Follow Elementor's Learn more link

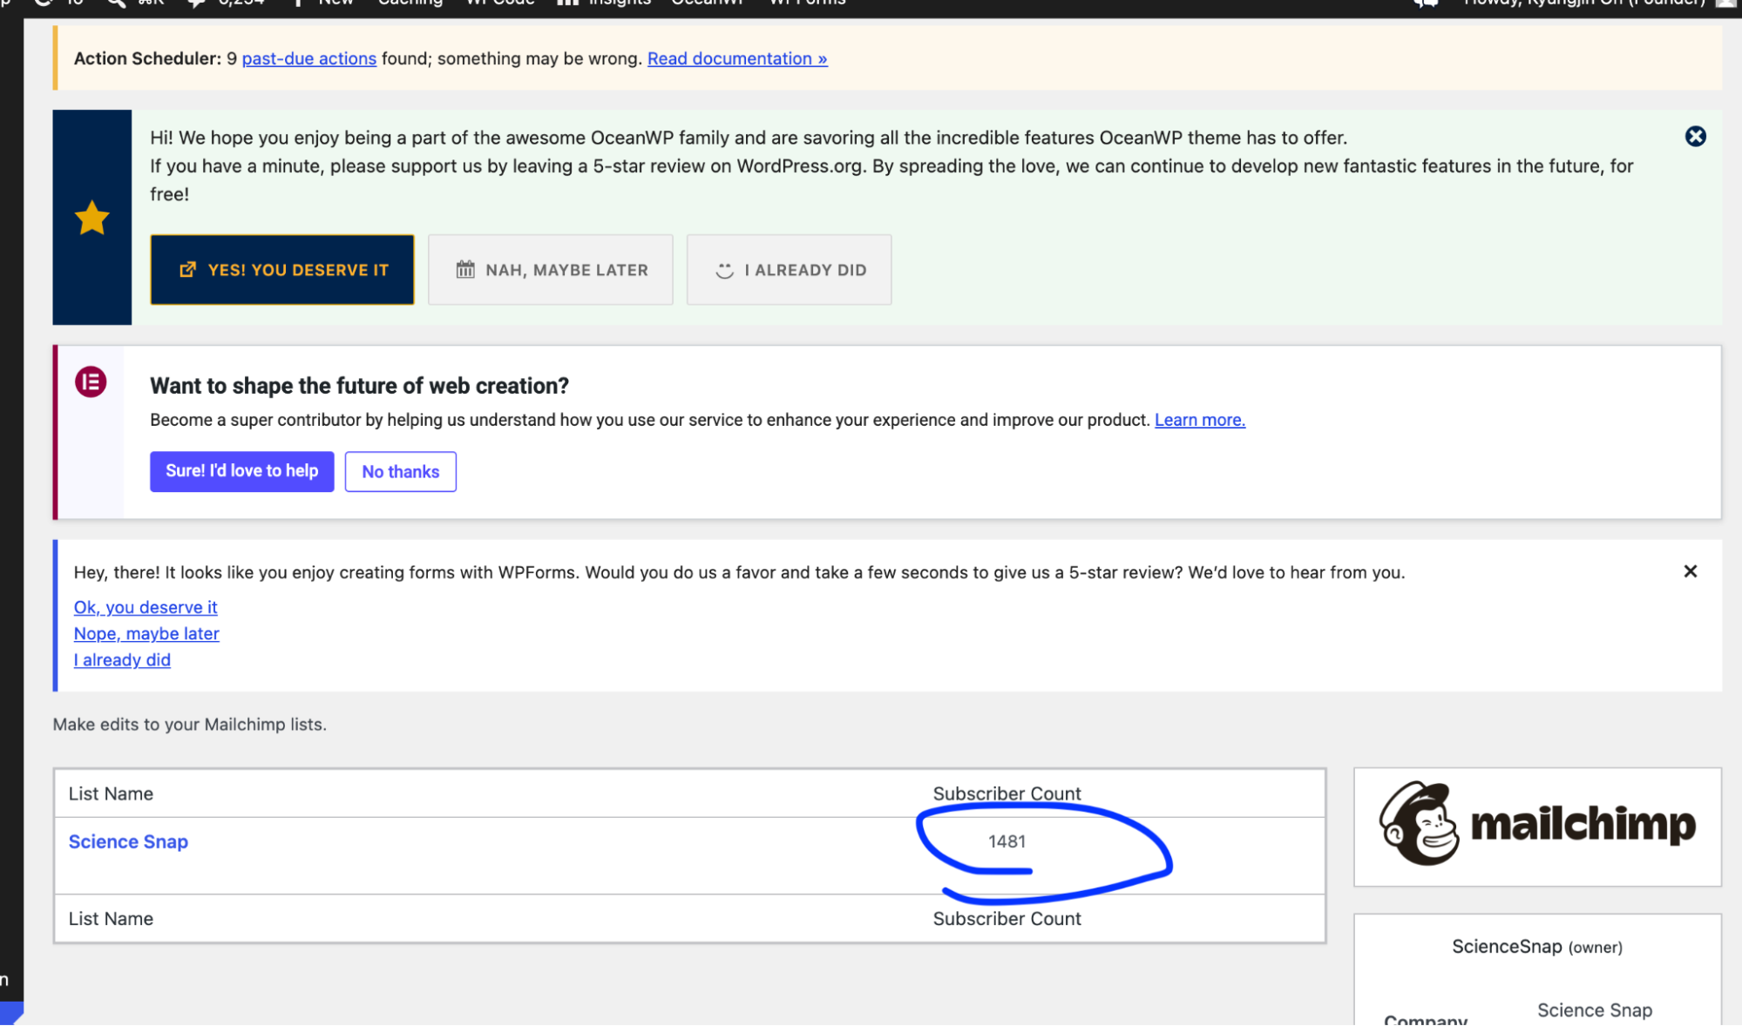click(x=1200, y=420)
